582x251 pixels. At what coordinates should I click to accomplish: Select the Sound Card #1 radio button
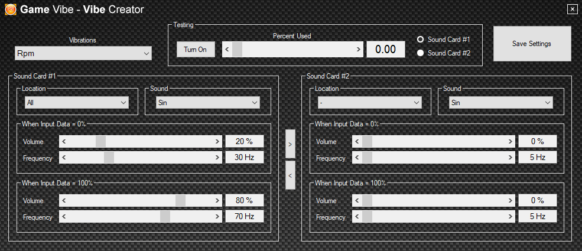click(421, 40)
